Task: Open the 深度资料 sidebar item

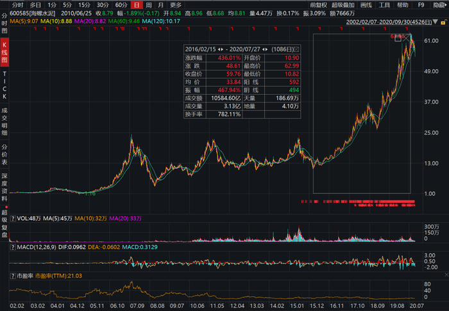Action: click(4, 187)
